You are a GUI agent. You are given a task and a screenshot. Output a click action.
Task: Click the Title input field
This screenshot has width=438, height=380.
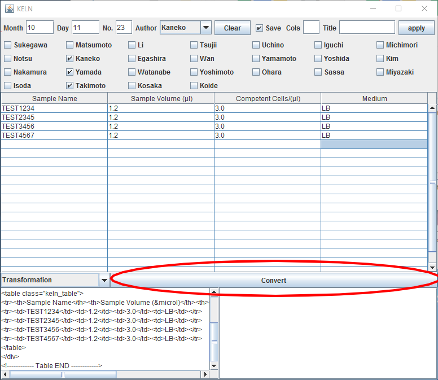point(367,27)
